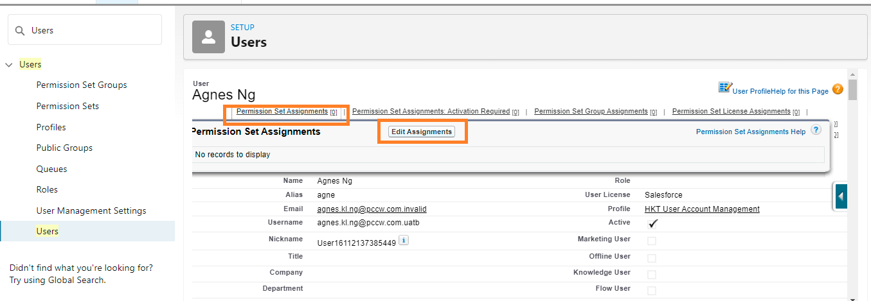This screenshot has width=871, height=301.
Task: Focus the Quick Find search field
Action: (85, 30)
